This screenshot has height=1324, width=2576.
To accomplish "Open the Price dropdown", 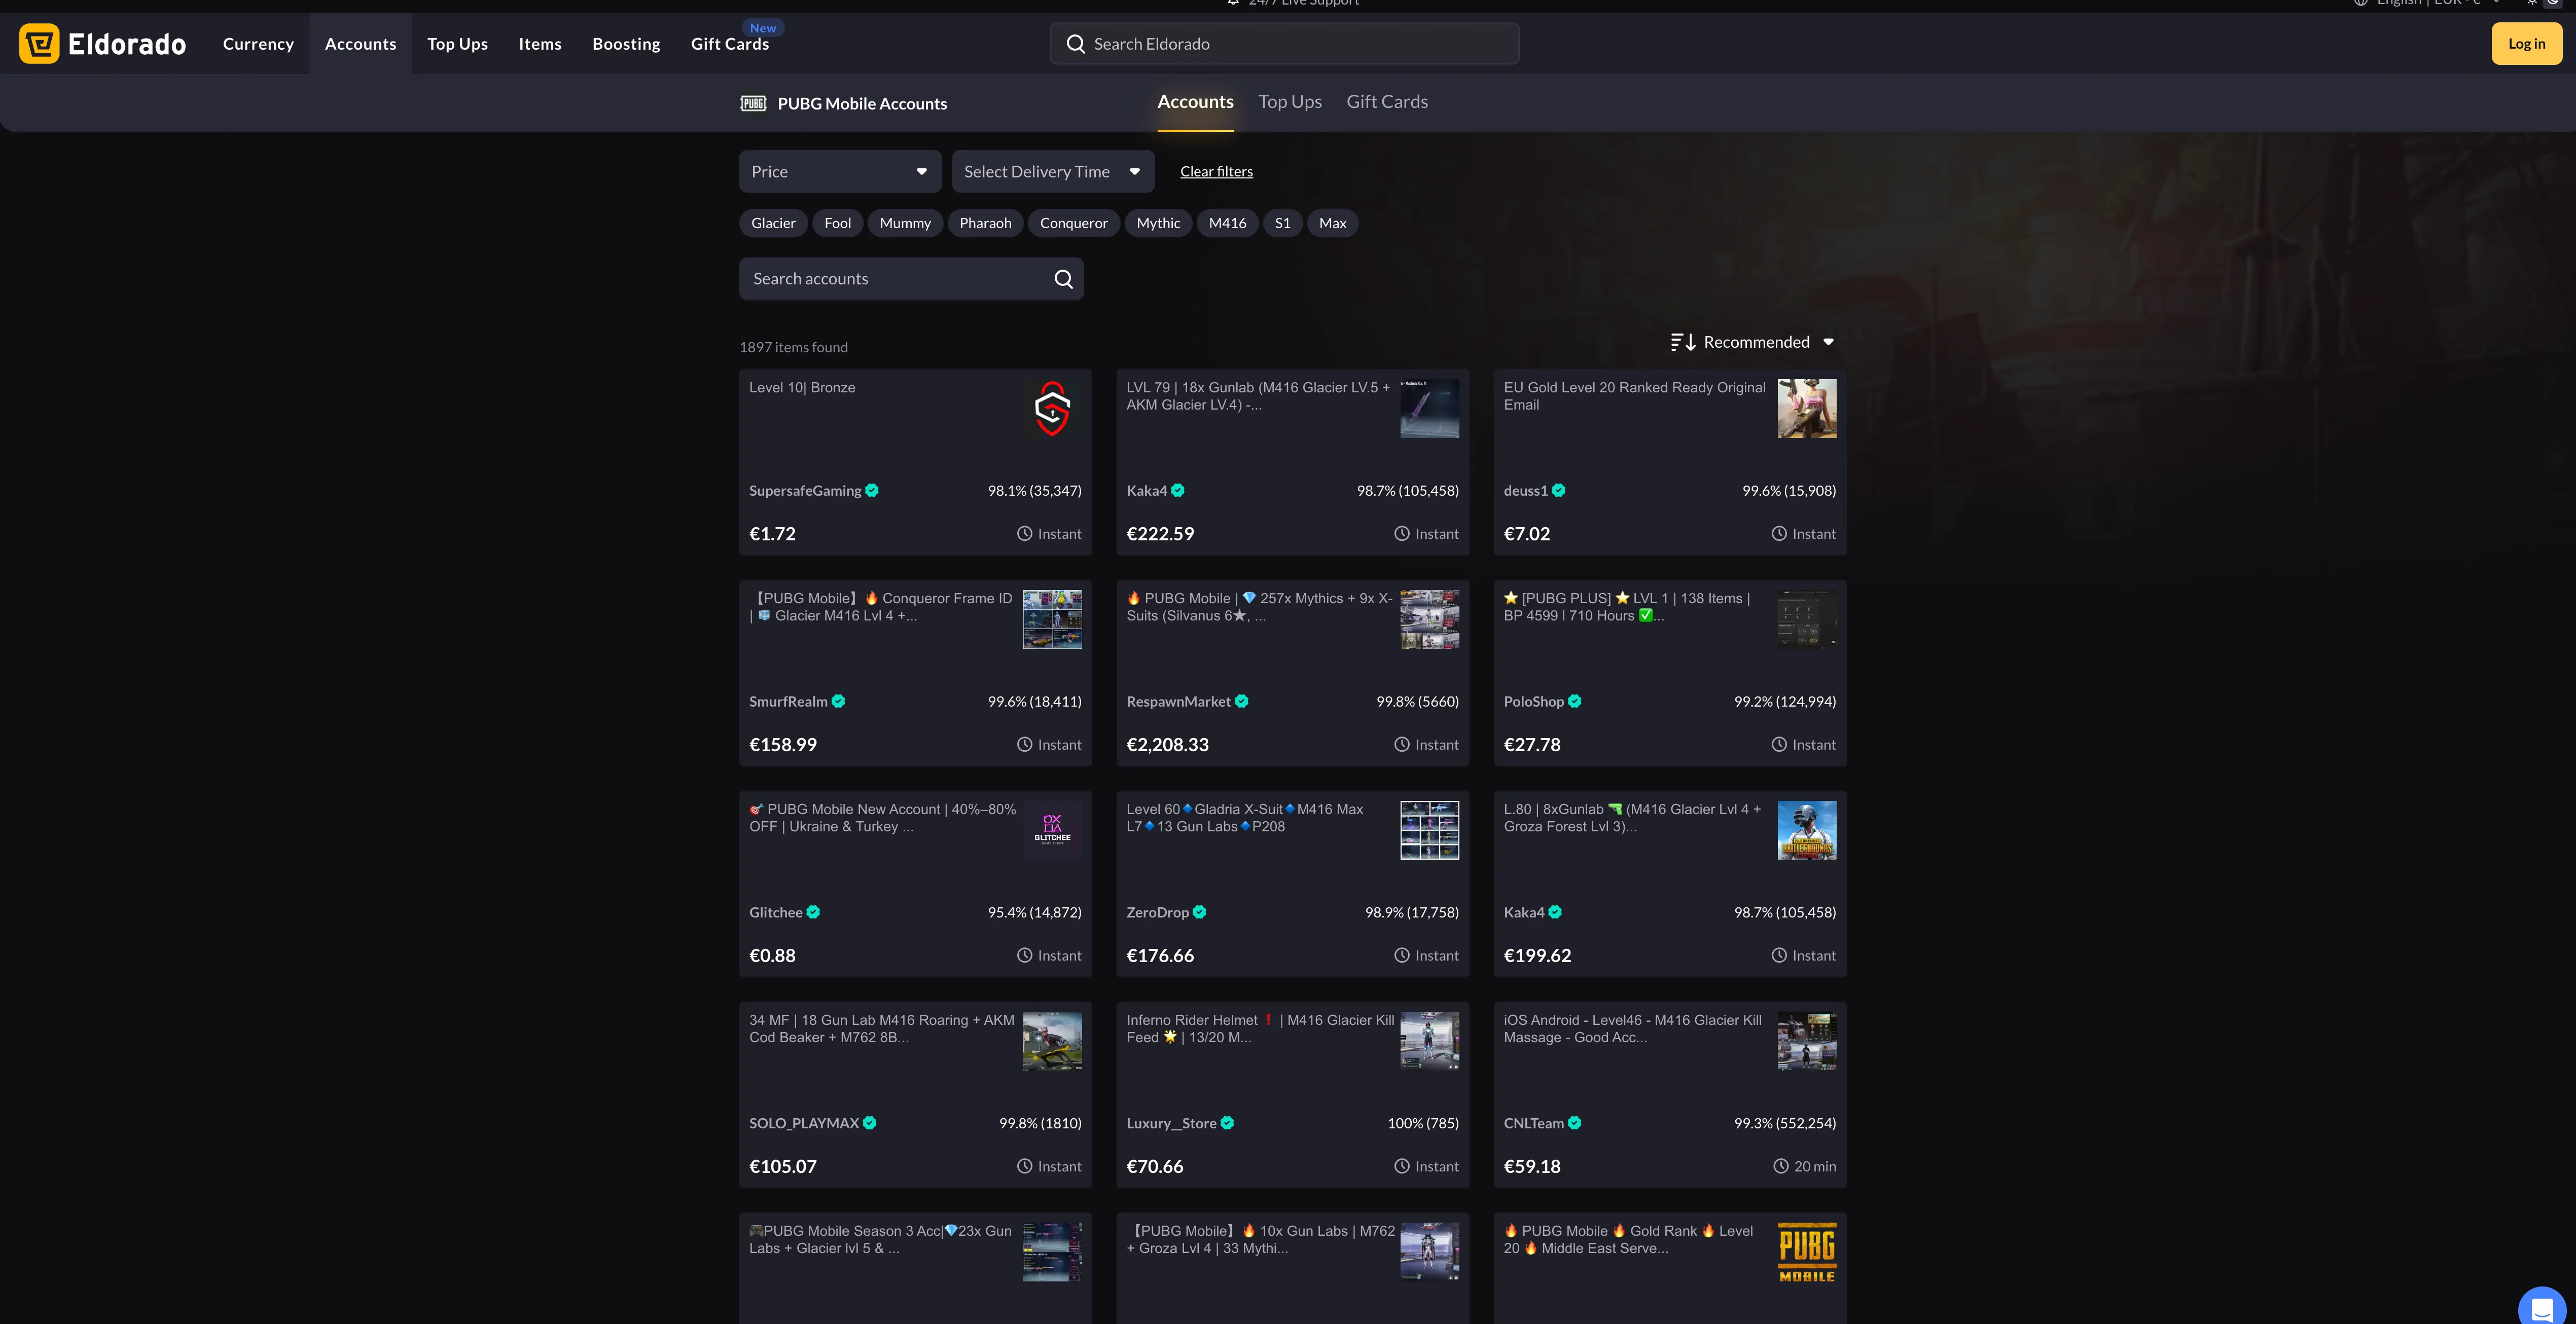I will coord(839,172).
